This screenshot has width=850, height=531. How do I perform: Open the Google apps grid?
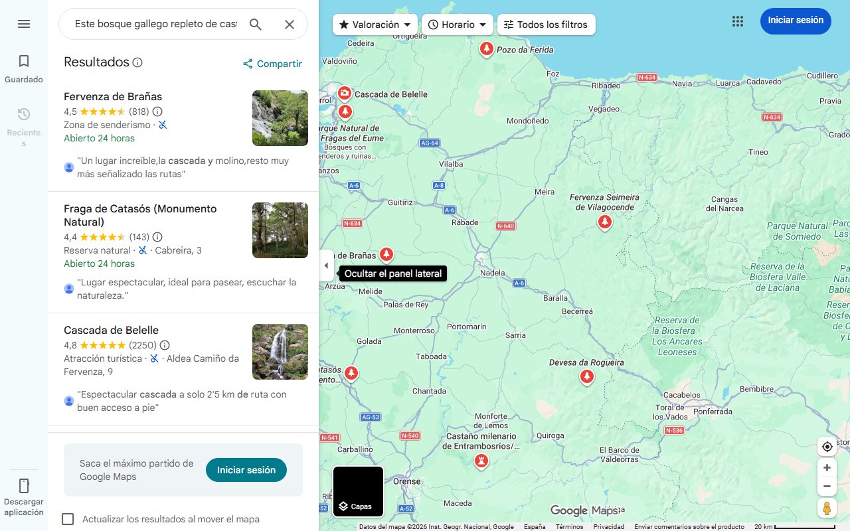pyautogui.click(x=738, y=21)
